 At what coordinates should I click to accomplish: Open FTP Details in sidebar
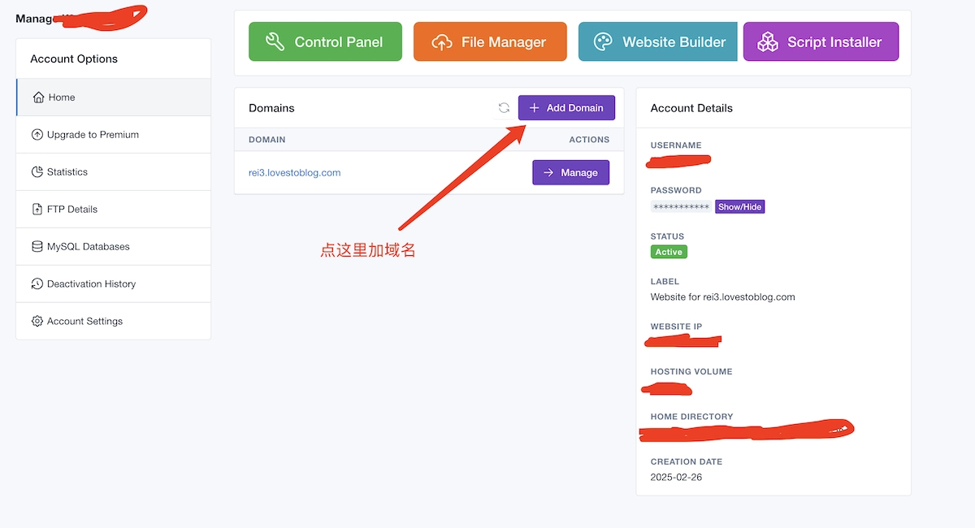click(x=71, y=210)
